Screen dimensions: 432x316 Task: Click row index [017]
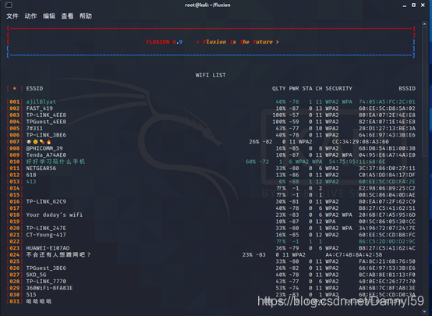point(15,208)
